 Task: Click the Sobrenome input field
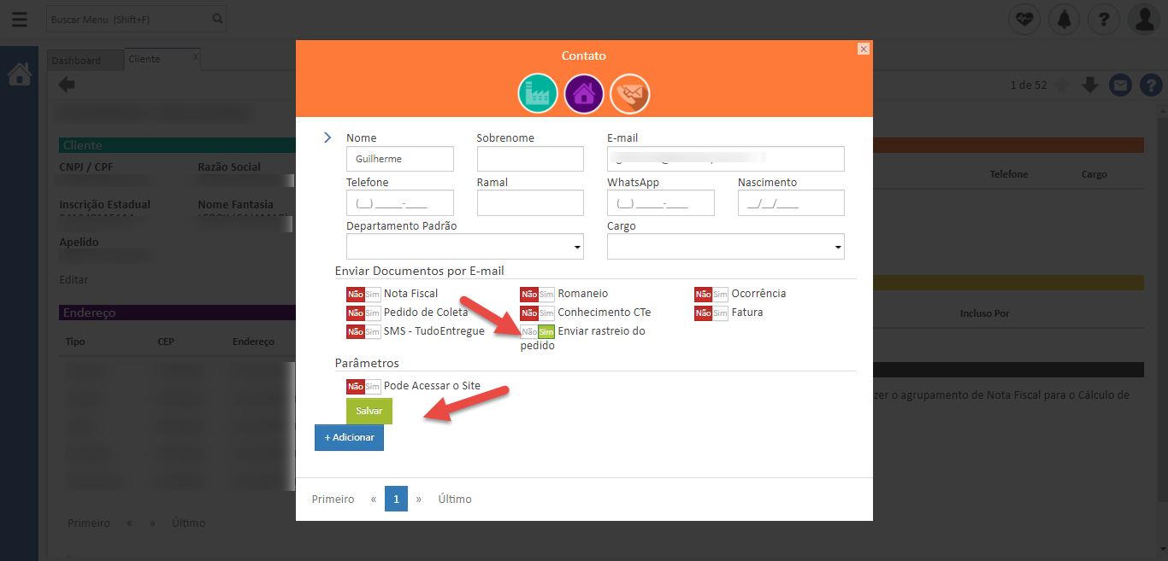tap(530, 159)
